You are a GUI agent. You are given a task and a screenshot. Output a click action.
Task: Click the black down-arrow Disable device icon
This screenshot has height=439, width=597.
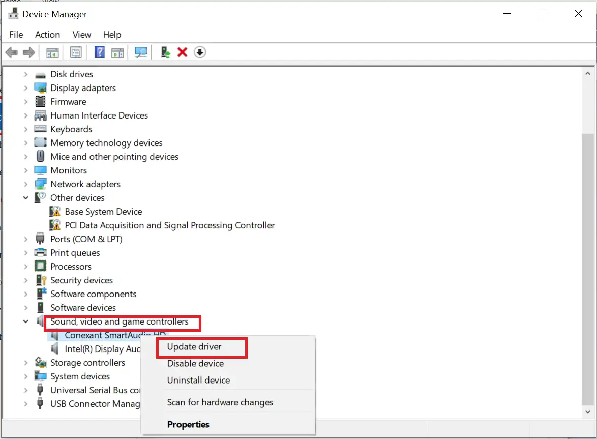tap(200, 52)
